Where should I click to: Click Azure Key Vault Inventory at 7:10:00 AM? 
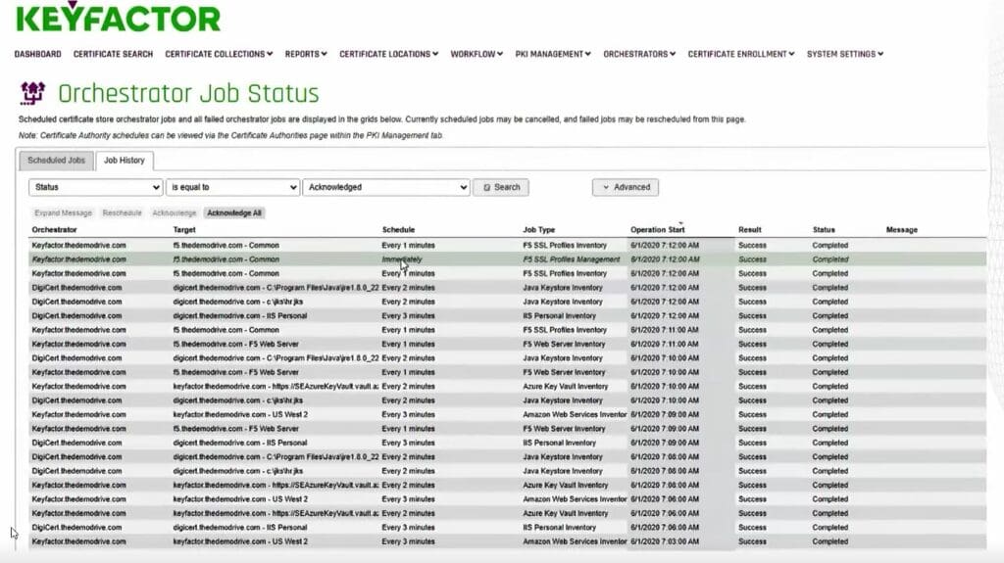click(566, 387)
